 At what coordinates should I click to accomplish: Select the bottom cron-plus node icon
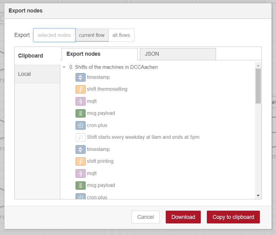[x=80, y=197]
